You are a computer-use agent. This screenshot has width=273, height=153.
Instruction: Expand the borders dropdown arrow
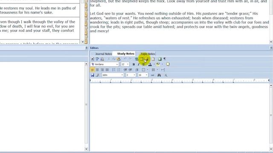point(148,70)
